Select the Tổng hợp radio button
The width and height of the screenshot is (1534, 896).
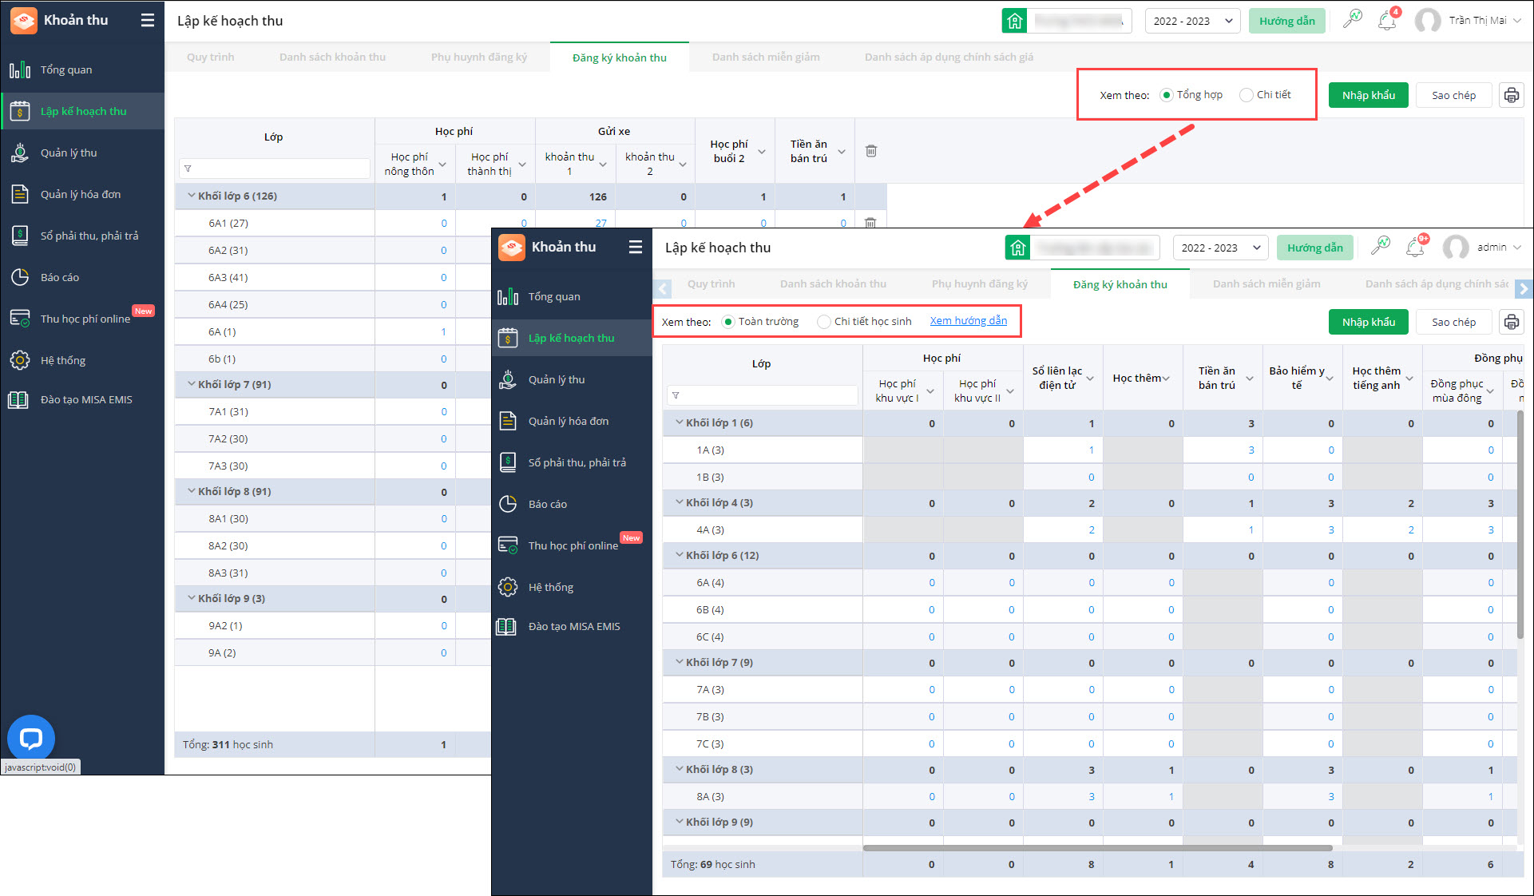[x=1167, y=95]
